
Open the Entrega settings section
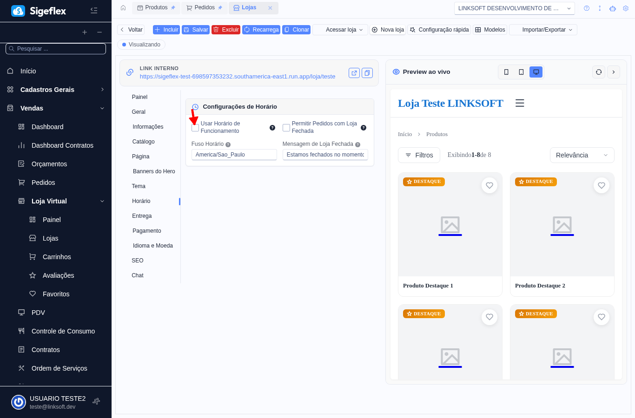coord(142,216)
